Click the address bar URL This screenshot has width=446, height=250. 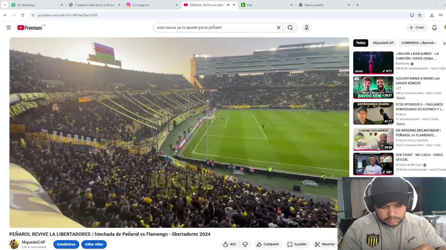tap(68, 15)
